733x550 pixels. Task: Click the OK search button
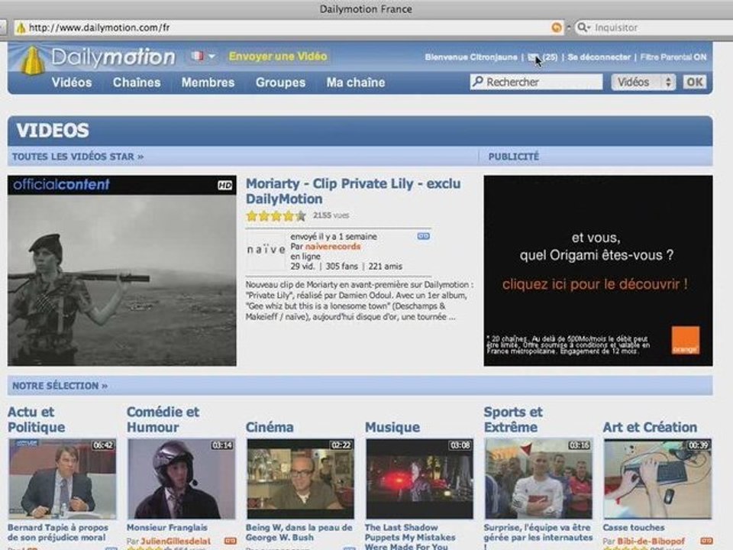pyautogui.click(x=695, y=82)
